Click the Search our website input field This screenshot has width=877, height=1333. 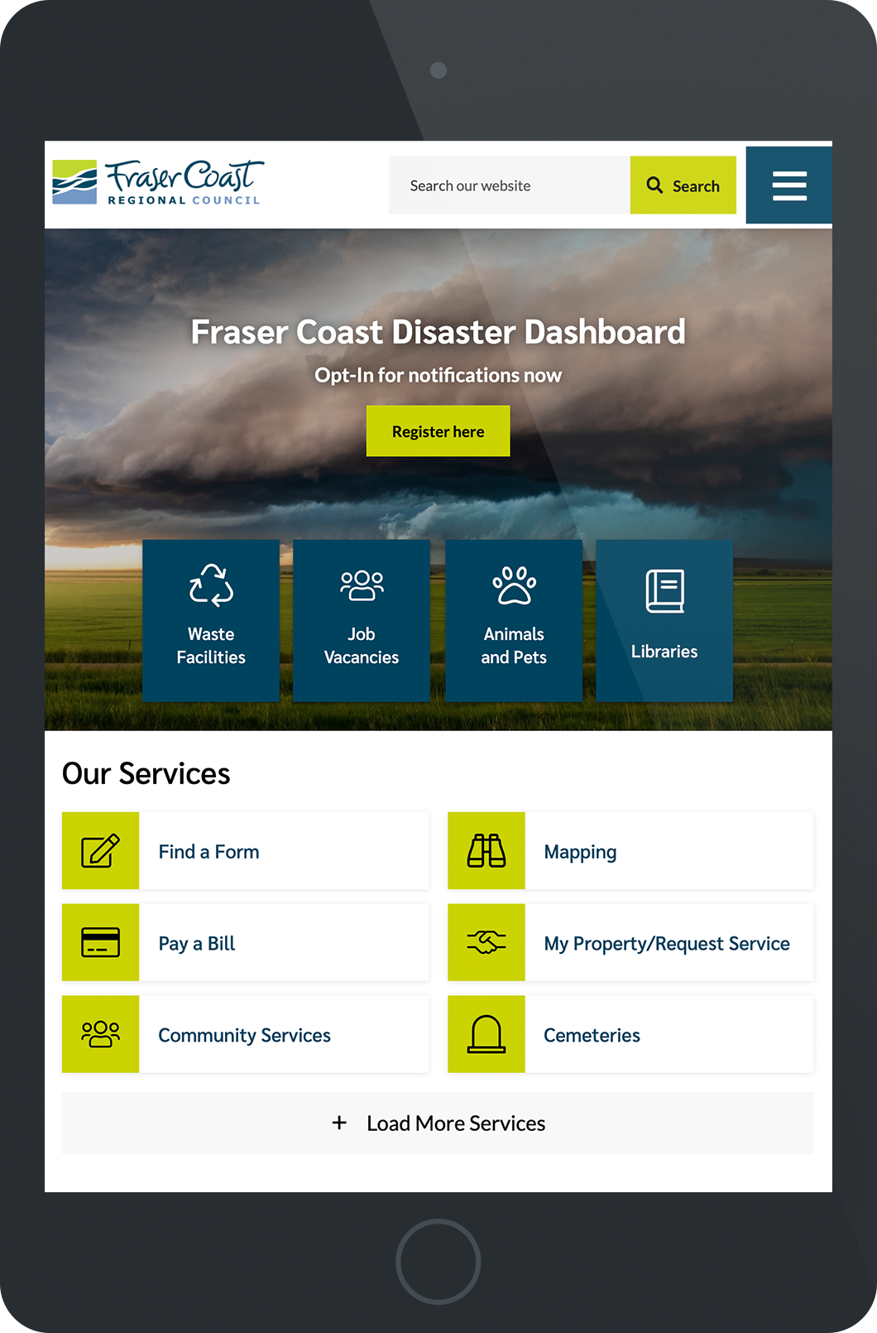click(x=509, y=185)
